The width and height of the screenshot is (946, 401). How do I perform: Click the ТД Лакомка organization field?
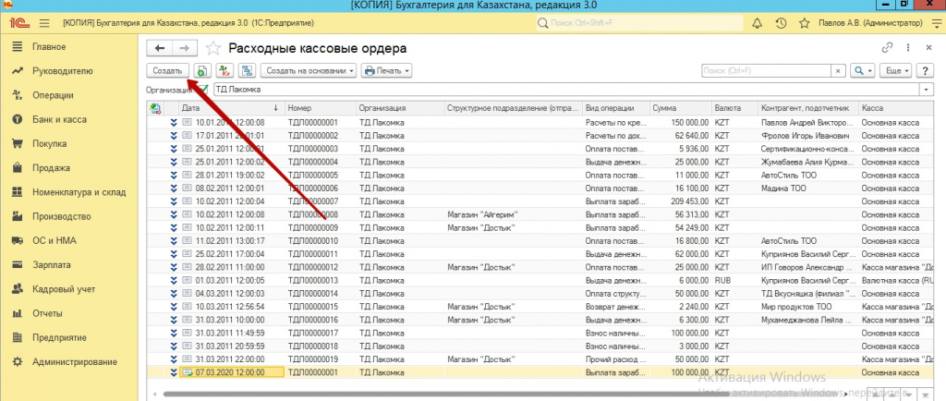coord(565,90)
